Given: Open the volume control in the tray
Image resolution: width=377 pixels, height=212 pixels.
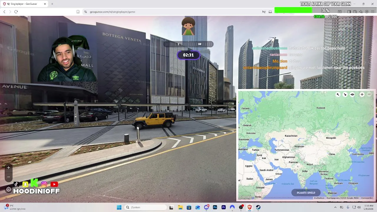Looking at the screenshot, I should [359, 207].
